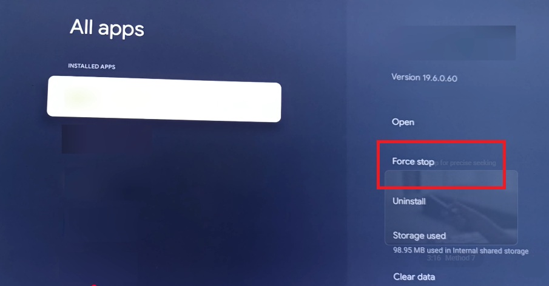Select the Force stop option

(413, 162)
